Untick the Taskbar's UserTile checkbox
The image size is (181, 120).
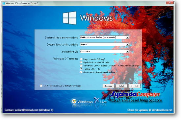81,69
